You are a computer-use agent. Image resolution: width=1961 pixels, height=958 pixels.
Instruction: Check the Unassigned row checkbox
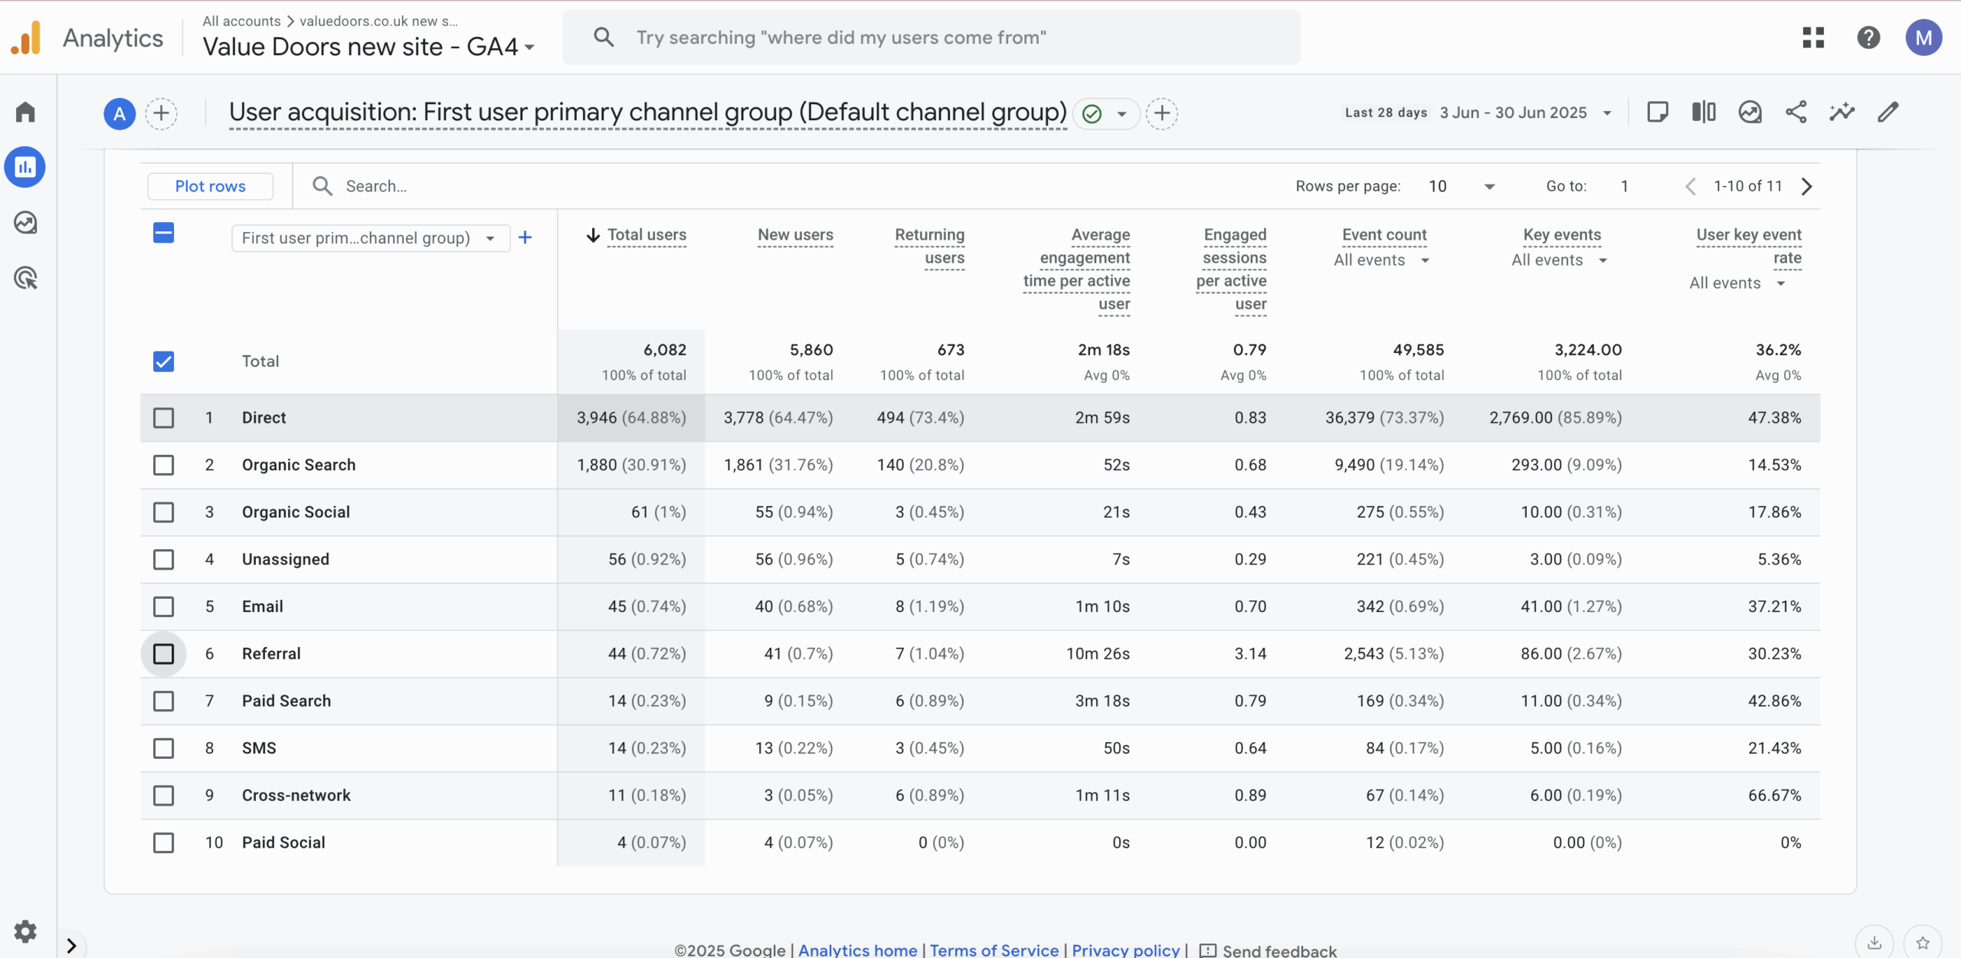tap(163, 560)
